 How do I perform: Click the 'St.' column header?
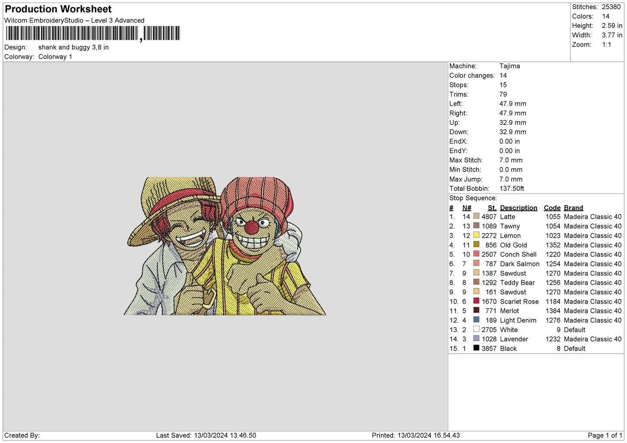[492, 208]
